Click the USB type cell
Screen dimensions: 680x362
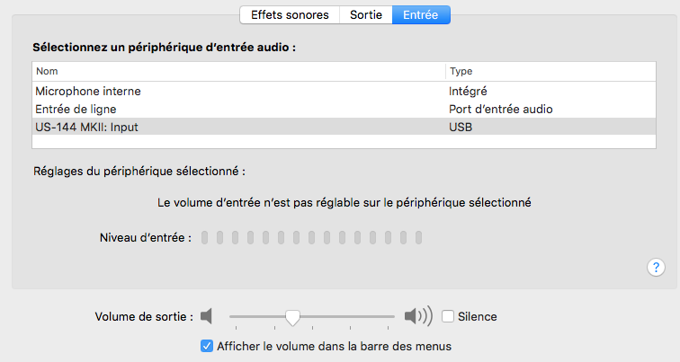461,128
